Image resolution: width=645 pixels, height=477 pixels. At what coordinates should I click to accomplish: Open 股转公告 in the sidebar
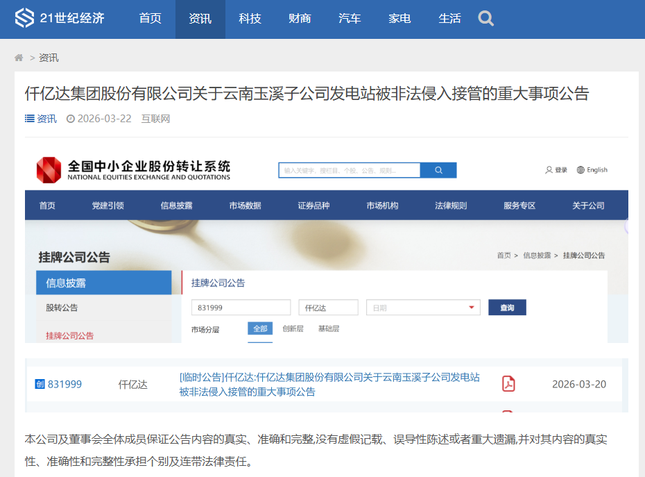coord(62,308)
